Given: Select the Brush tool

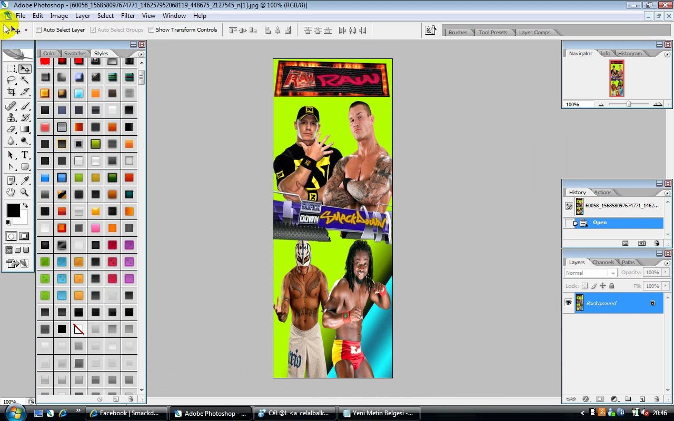Looking at the screenshot, I should (x=25, y=106).
